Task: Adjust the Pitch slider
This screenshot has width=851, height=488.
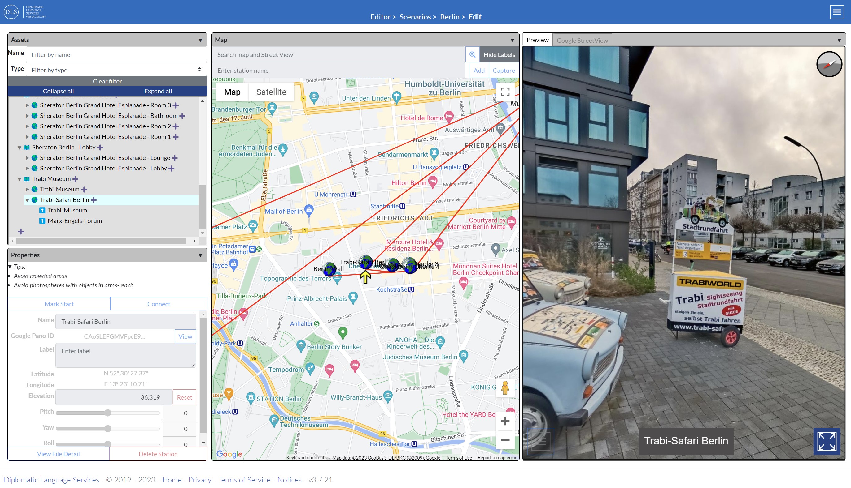Action: tap(108, 413)
